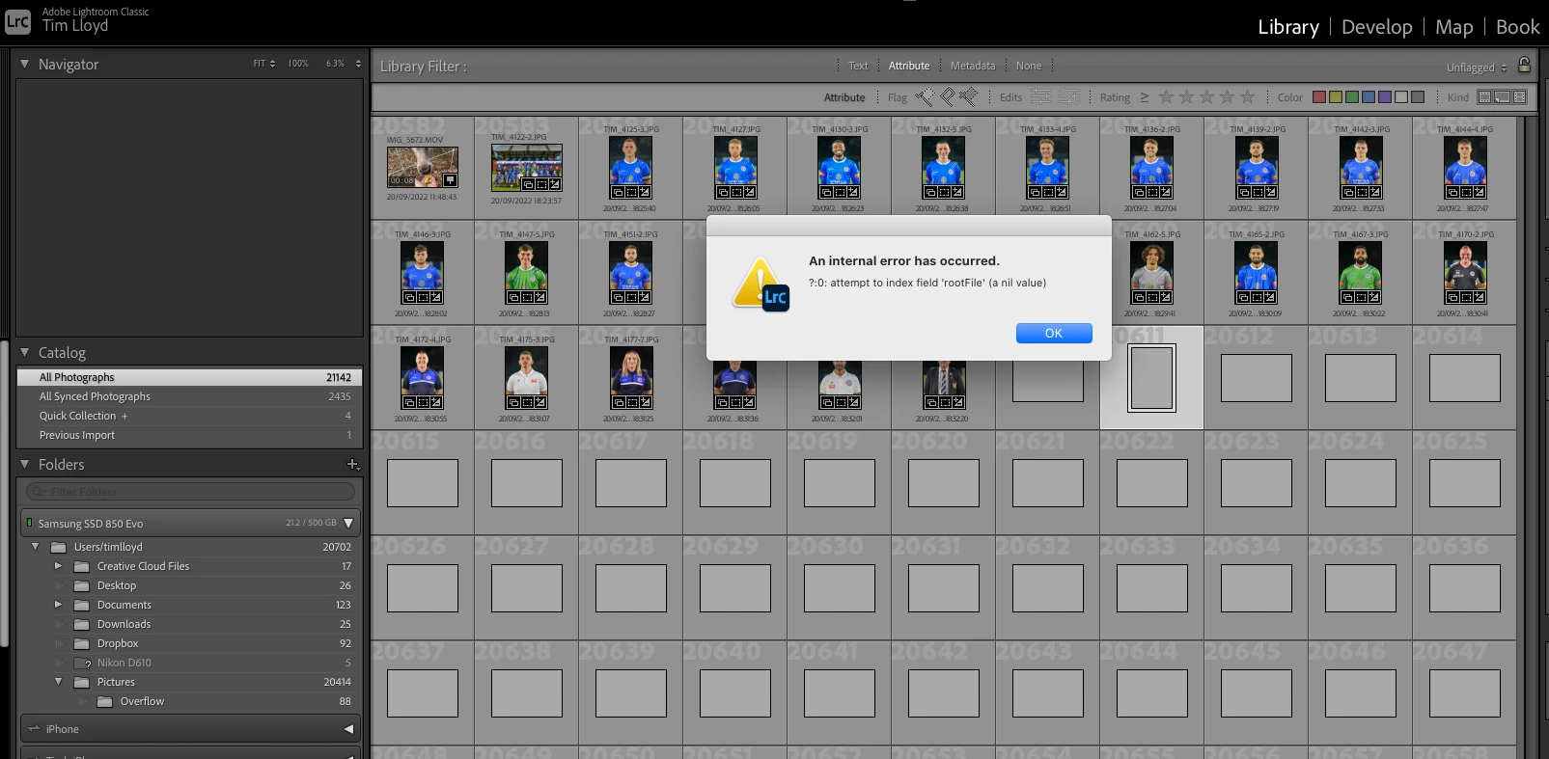Click the Overflow folder icon
Viewport: 1549px width, 759px height.
coord(105,701)
